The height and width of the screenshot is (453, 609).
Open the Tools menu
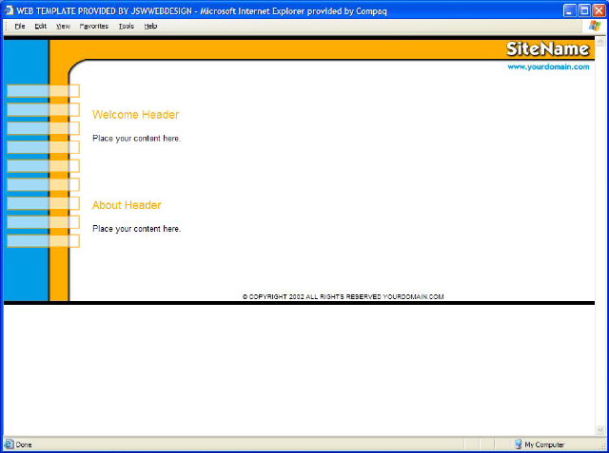127,27
